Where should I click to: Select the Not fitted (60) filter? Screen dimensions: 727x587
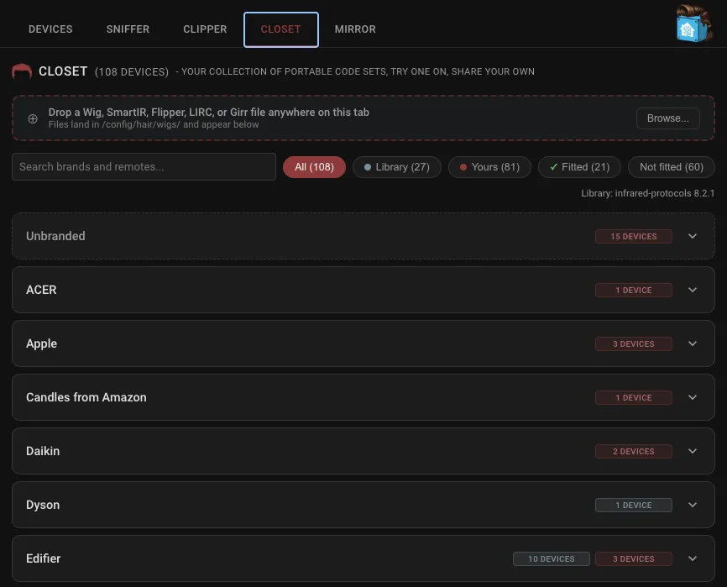[672, 167]
